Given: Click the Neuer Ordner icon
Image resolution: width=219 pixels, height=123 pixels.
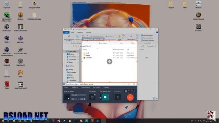Looking at the screenshot, I should [x=119, y=37].
